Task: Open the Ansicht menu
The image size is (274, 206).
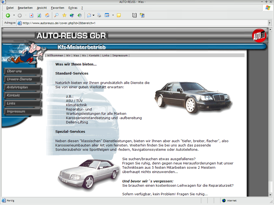Action: point(42,8)
